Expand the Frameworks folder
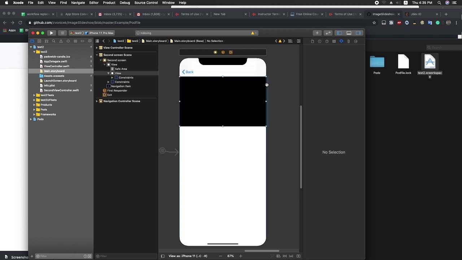 click(x=34, y=114)
